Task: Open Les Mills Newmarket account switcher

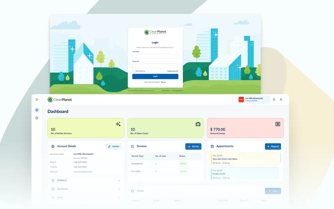Action: click(x=254, y=100)
